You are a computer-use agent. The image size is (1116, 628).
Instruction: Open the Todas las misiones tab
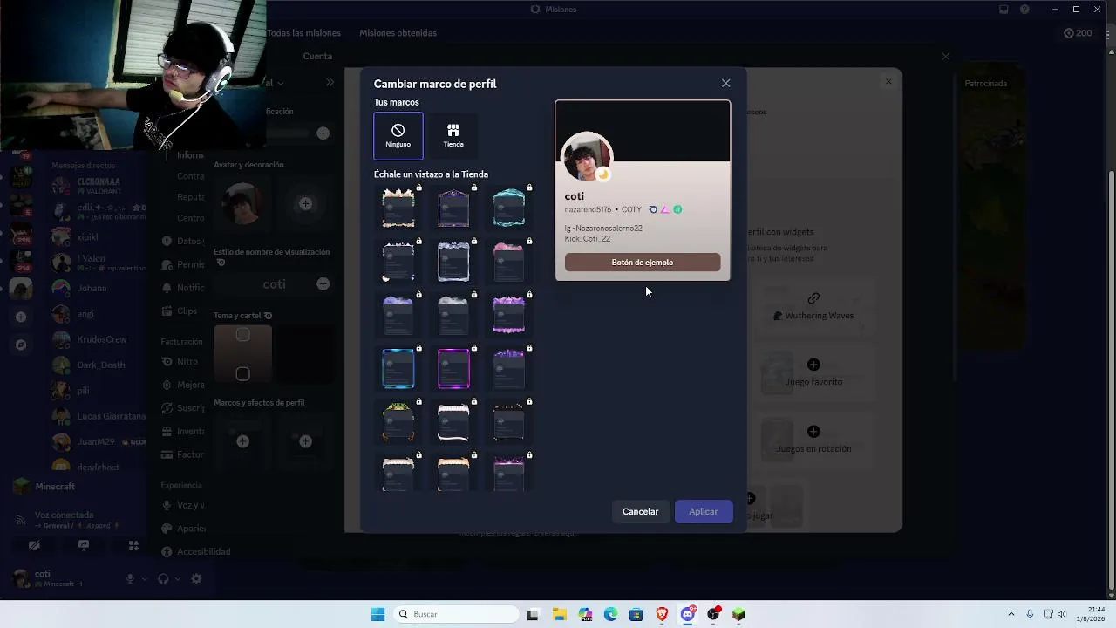303,33
